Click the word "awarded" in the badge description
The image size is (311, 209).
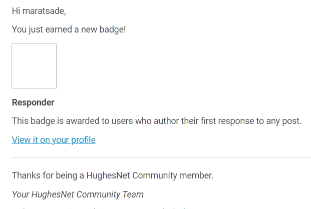[x=82, y=121]
